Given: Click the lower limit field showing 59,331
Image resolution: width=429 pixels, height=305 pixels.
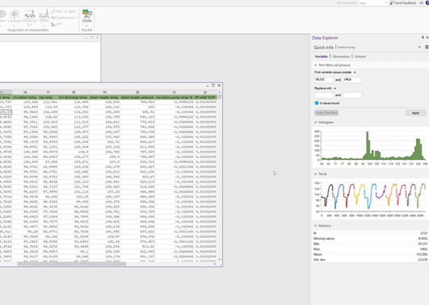Looking at the screenshot, I should (324, 80).
